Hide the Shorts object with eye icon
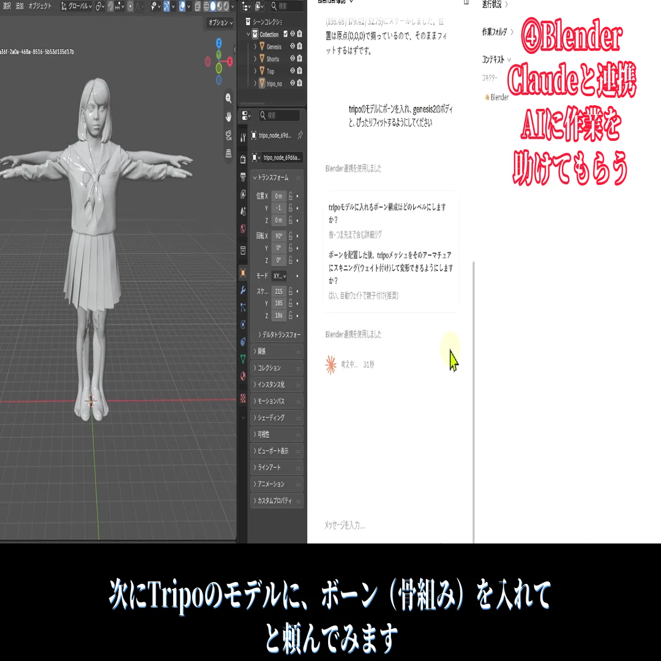This screenshot has height=661, width=661. 292,59
